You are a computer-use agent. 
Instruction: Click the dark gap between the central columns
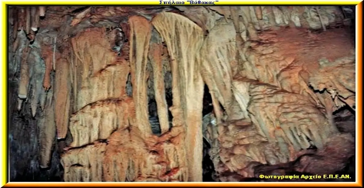click(154, 115)
